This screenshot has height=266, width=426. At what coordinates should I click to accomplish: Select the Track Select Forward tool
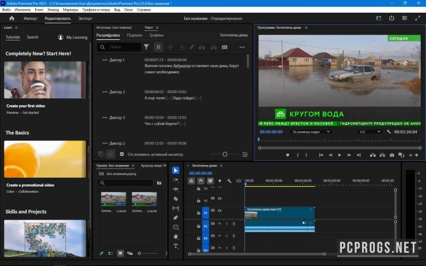(176, 180)
